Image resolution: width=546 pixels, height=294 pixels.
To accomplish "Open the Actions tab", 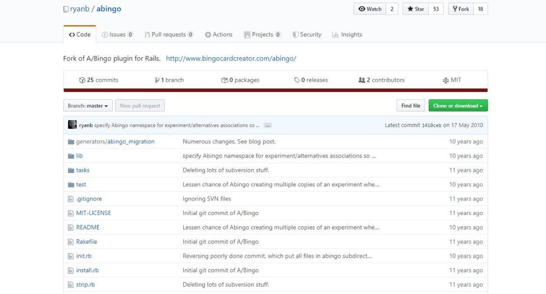I will (x=219, y=35).
